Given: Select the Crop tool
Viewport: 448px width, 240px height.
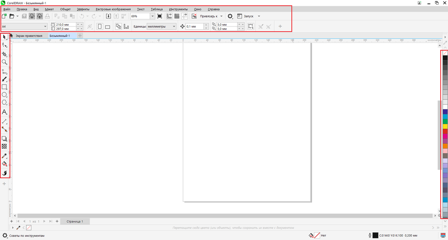Looking at the screenshot, I should pos(4,54).
